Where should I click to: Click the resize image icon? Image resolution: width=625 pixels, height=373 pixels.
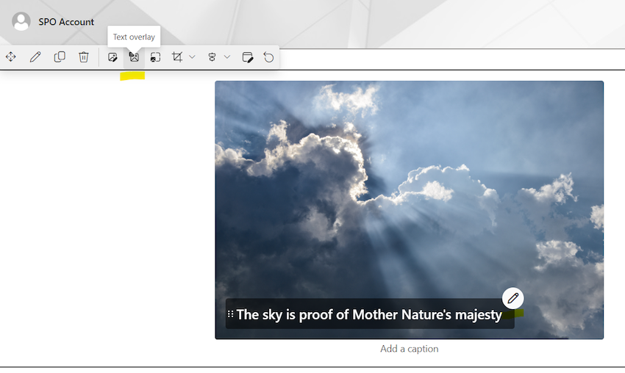tap(155, 57)
